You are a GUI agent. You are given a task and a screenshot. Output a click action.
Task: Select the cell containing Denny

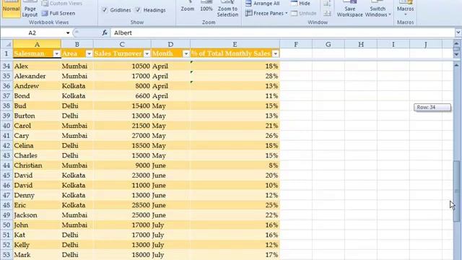click(x=37, y=195)
